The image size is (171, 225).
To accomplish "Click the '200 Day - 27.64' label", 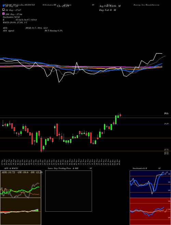I will point(14,14).
